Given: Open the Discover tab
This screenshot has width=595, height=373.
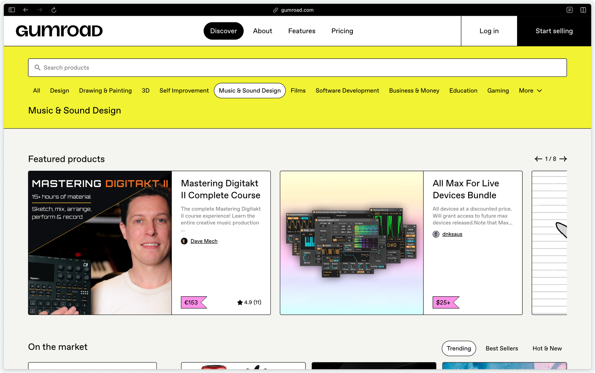Looking at the screenshot, I should coord(223,31).
